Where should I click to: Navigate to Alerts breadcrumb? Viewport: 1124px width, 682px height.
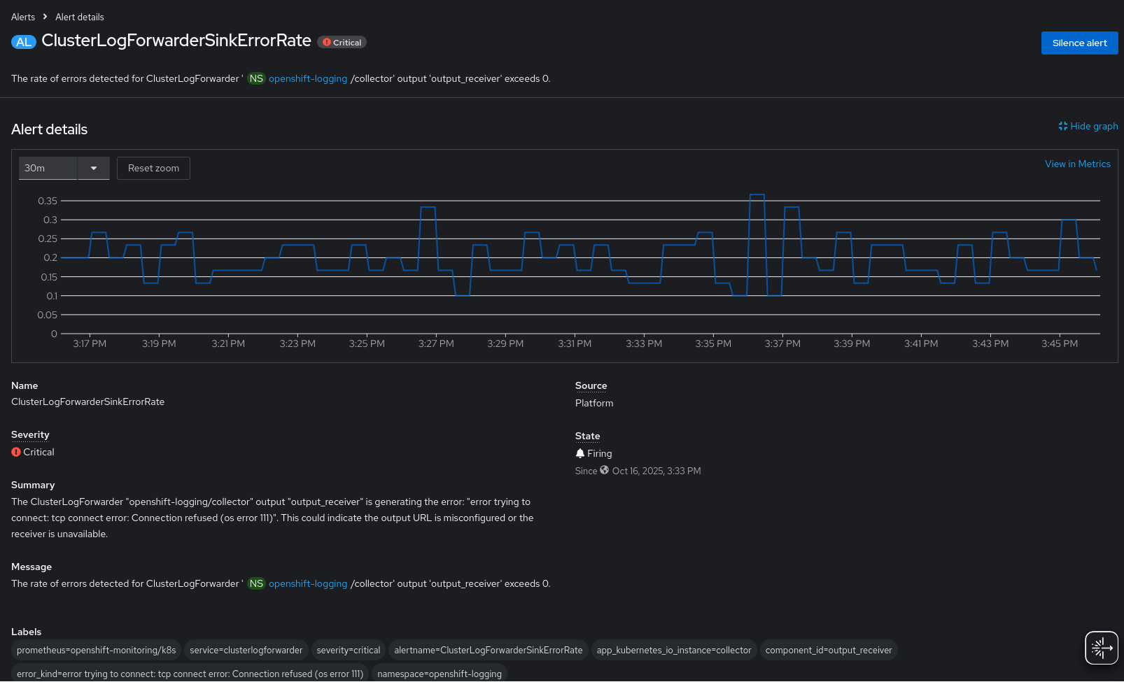click(23, 17)
